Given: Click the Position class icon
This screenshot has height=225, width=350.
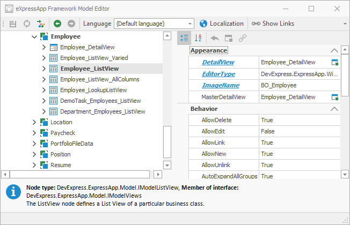Looking at the screenshot, I should (44, 154).
